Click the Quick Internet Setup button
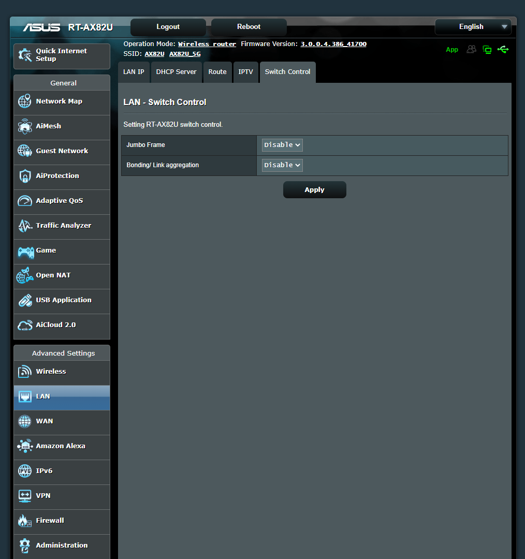525x559 pixels. point(62,56)
